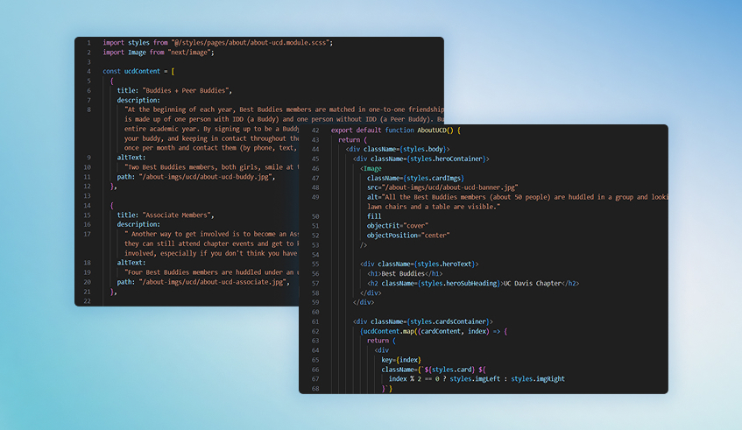Click "description:" on line 7
742x430 pixels.
point(138,101)
